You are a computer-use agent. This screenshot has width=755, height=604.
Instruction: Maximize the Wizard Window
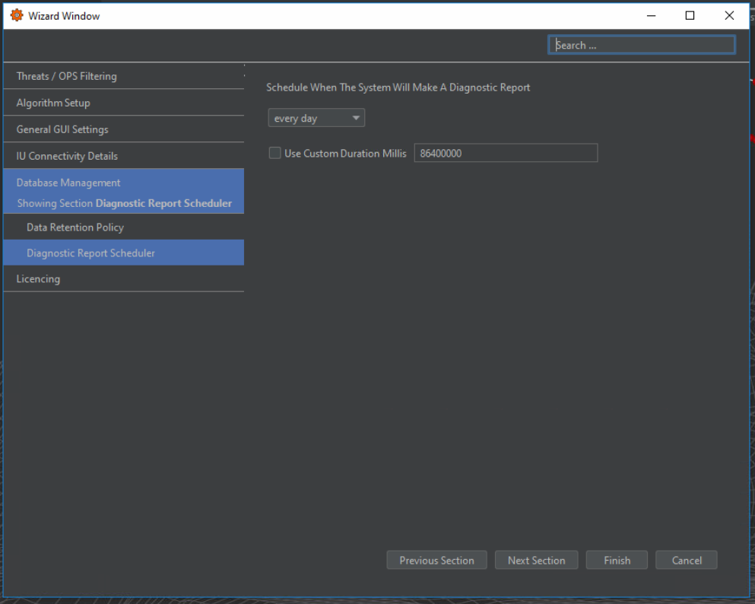tap(690, 15)
